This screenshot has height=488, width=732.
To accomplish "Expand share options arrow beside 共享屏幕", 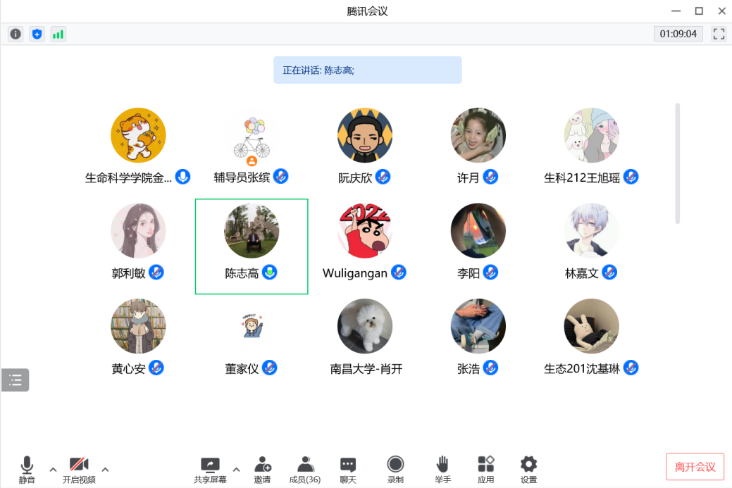I will point(236,469).
